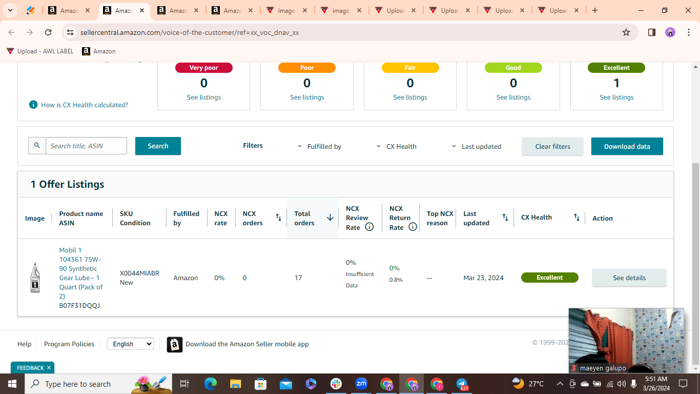This screenshot has height=394, width=700.
Task: Open the Windows Start menu
Action: point(12,384)
